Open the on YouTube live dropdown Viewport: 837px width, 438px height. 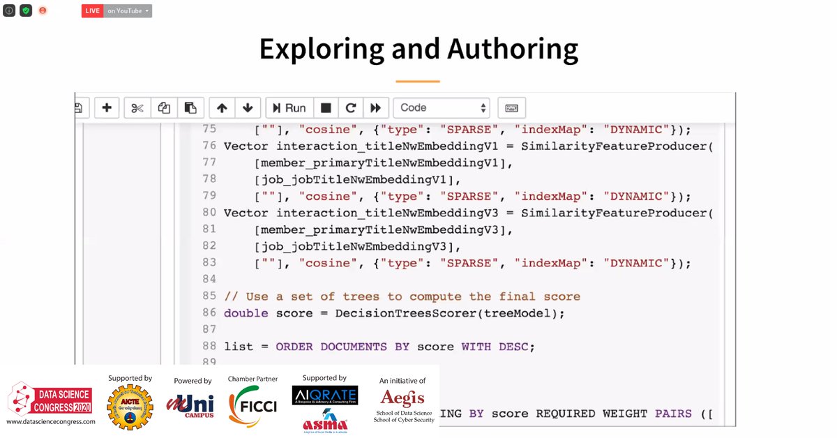coord(128,11)
